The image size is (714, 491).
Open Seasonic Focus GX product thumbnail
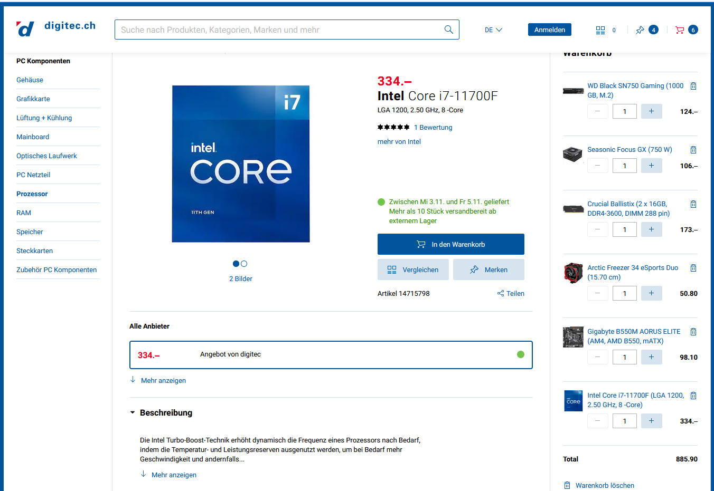(573, 154)
